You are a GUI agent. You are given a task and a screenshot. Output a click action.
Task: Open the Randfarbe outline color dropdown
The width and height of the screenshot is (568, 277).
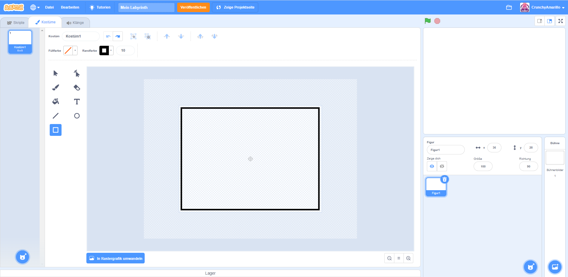pos(111,50)
